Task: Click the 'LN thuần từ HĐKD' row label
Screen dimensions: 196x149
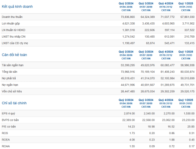Action: tap(13, 30)
